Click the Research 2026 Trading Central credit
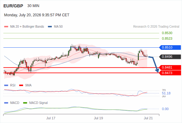 (x=156, y=27)
